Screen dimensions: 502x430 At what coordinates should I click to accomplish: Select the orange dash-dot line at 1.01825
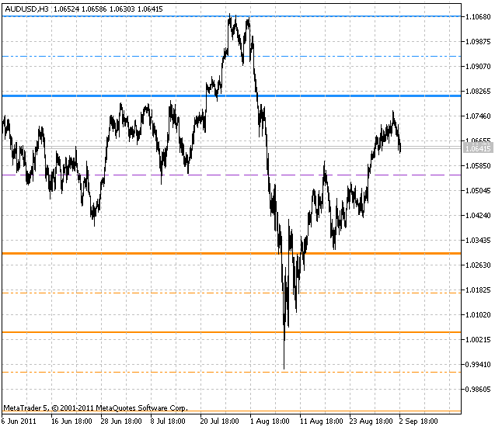tap(232, 293)
